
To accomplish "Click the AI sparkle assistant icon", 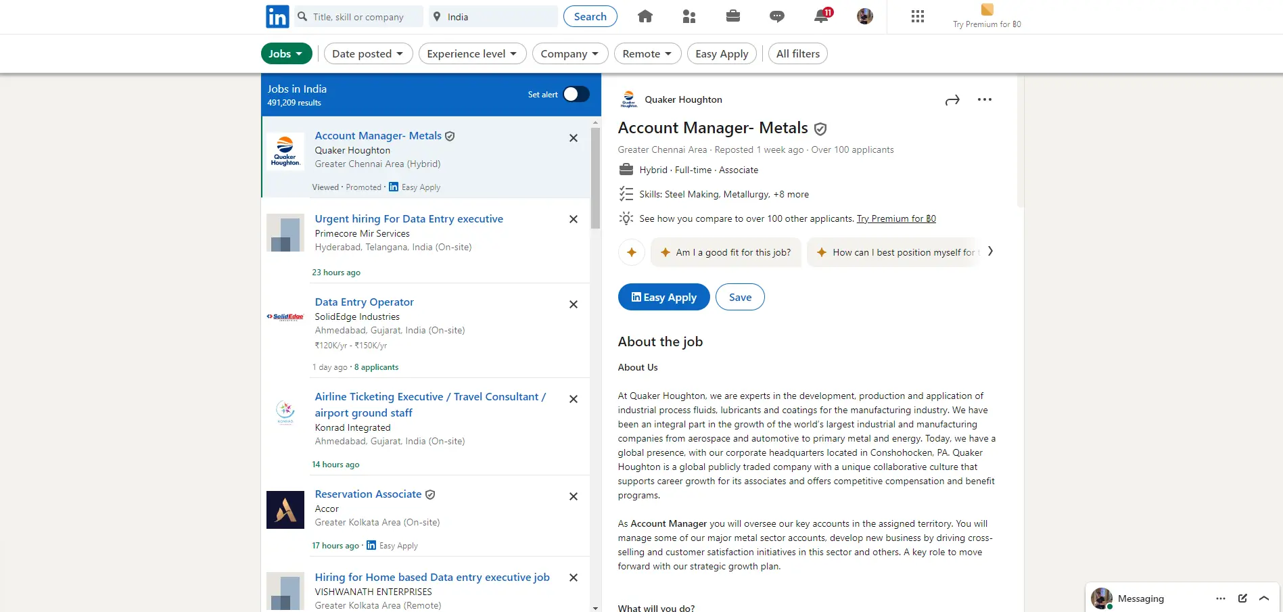I will click(x=632, y=252).
